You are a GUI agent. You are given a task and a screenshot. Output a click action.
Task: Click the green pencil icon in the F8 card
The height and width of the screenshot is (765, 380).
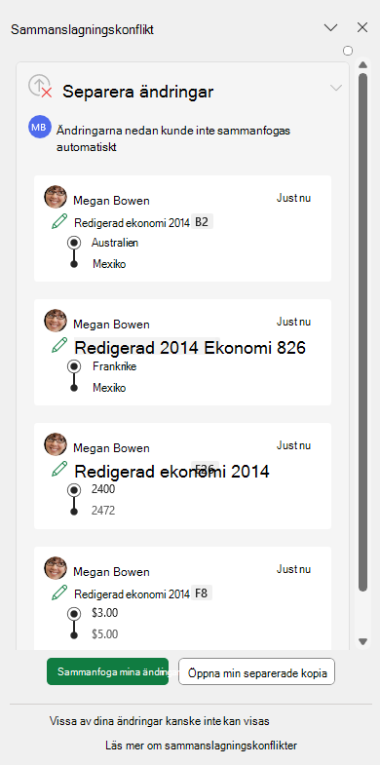[x=59, y=593]
